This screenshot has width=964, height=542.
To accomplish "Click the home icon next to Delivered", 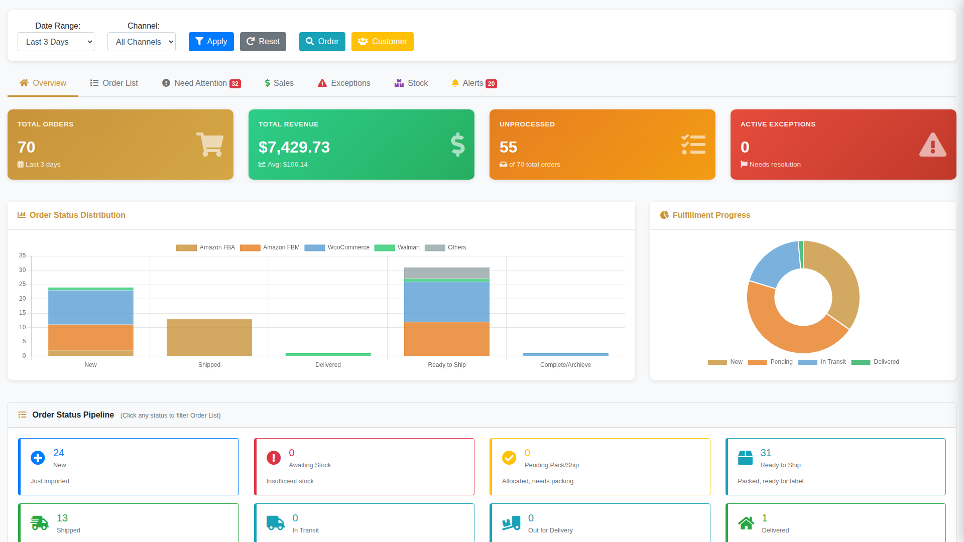I will tap(746, 523).
